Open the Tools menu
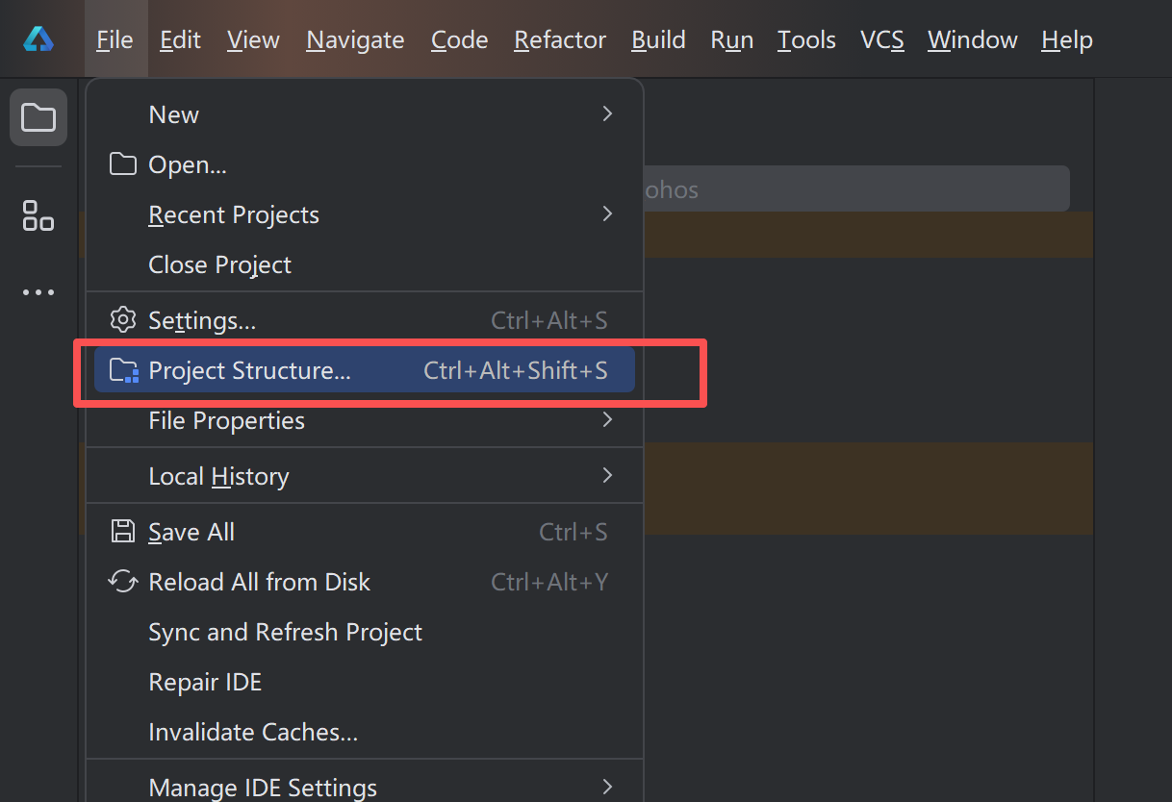 click(806, 39)
